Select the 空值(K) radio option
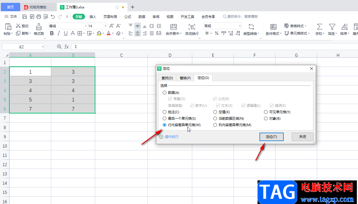 click(x=215, y=112)
